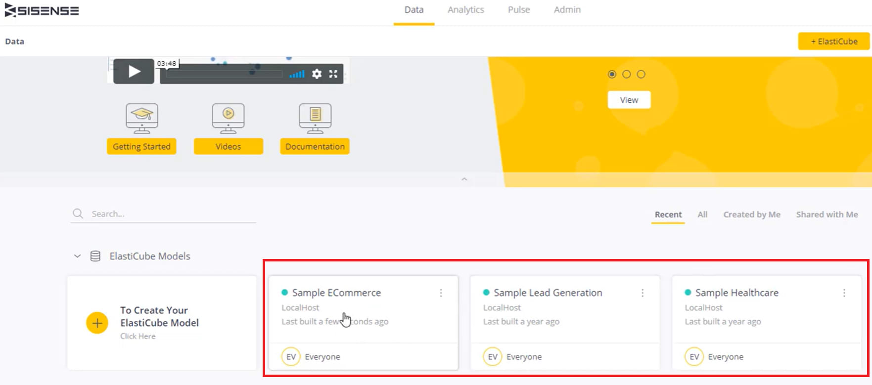Select the second carousel dot
Screen dimensions: 872x385
(x=626, y=74)
